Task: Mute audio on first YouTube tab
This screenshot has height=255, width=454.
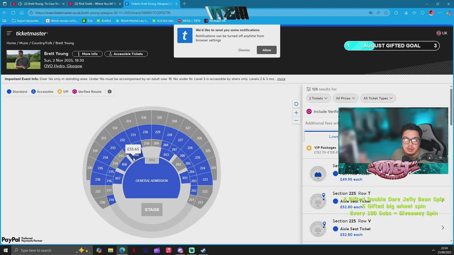Action: 20,4
